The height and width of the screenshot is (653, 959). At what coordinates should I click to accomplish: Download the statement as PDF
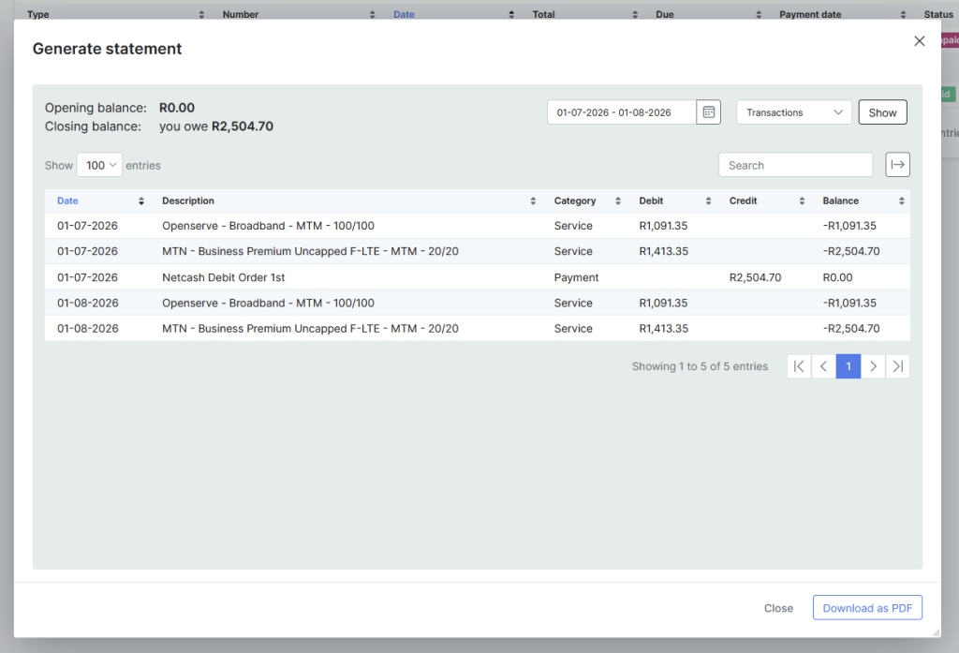tap(867, 608)
